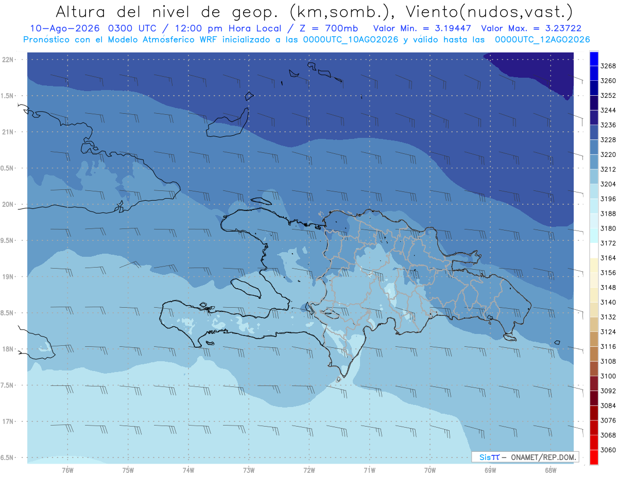Click the 3060 color bar label
The height and width of the screenshot is (477, 618).
pos(608,450)
